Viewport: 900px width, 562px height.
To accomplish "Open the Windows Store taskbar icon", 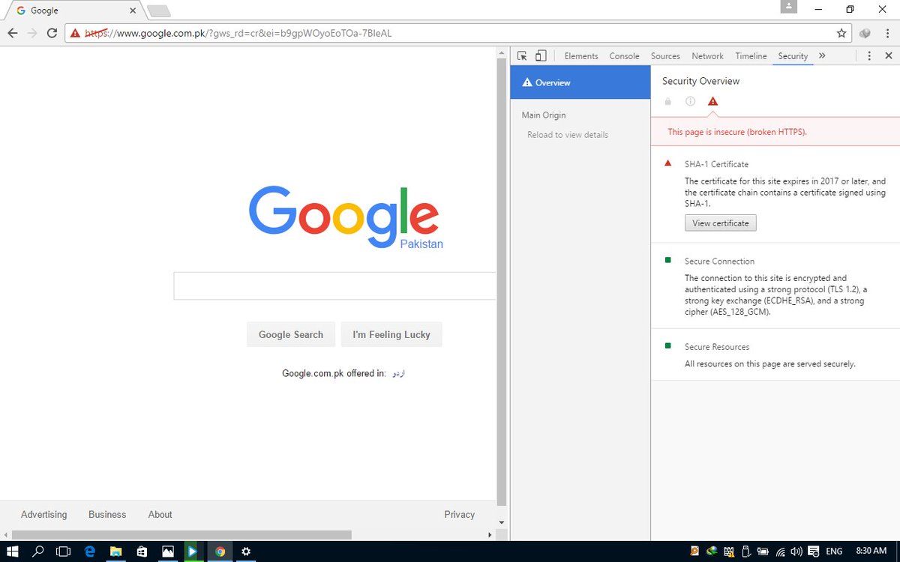I will (x=142, y=552).
